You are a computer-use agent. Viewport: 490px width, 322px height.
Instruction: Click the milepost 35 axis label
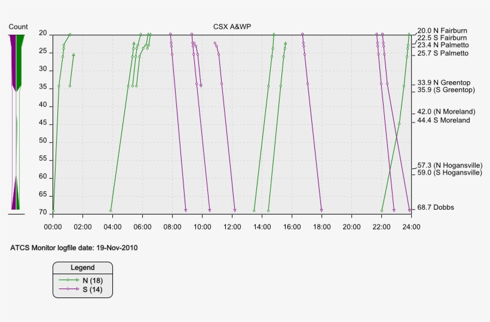click(43, 87)
